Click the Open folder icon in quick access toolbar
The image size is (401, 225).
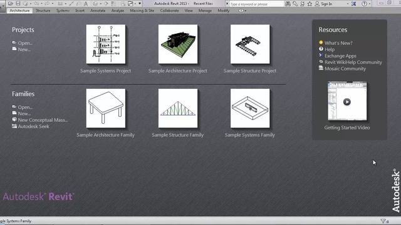click(x=11, y=4)
